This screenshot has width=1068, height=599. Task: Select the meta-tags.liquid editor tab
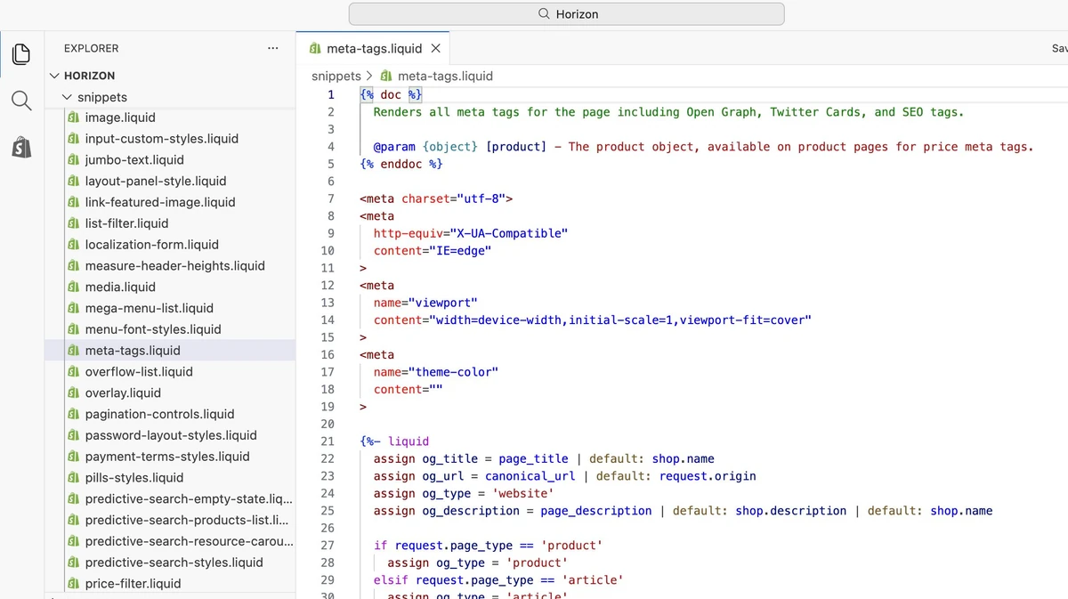point(374,48)
